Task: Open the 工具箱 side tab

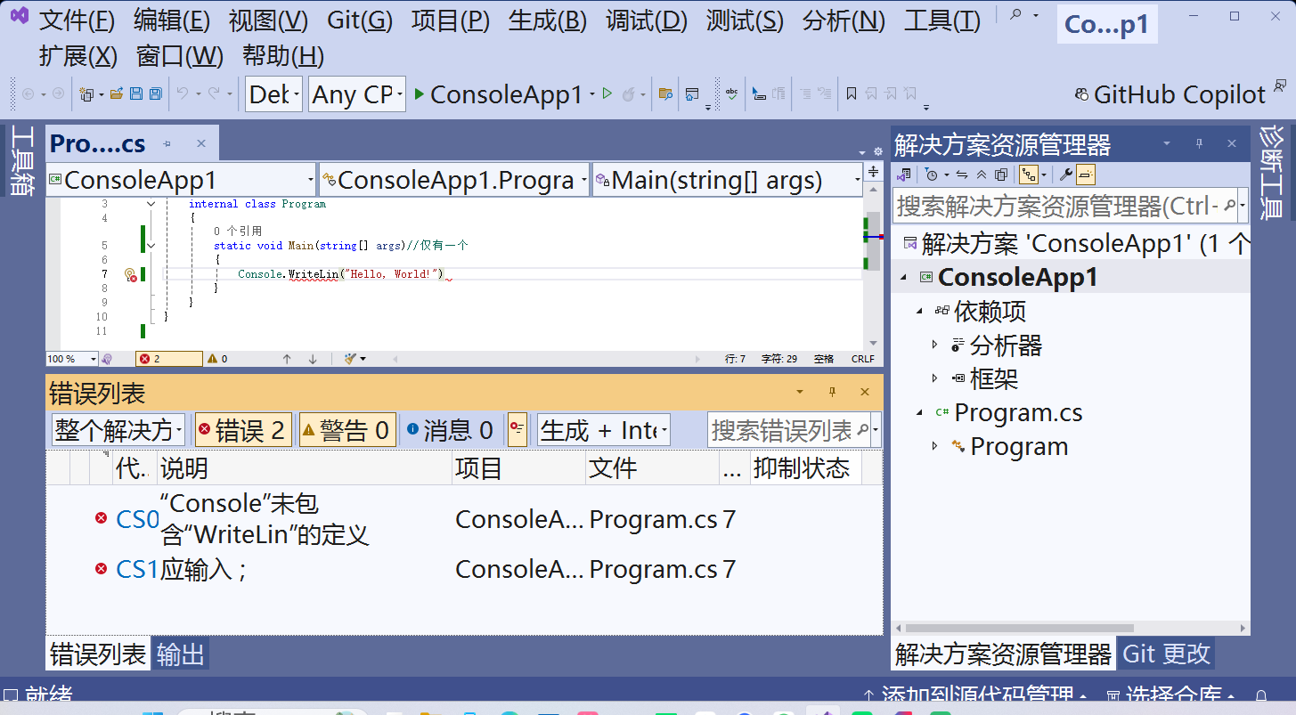Action: pos(23,161)
